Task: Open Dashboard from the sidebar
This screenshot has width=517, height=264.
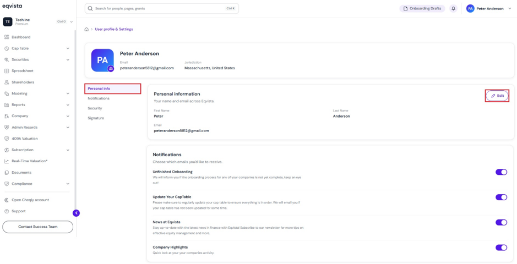Action: tap(21, 37)
